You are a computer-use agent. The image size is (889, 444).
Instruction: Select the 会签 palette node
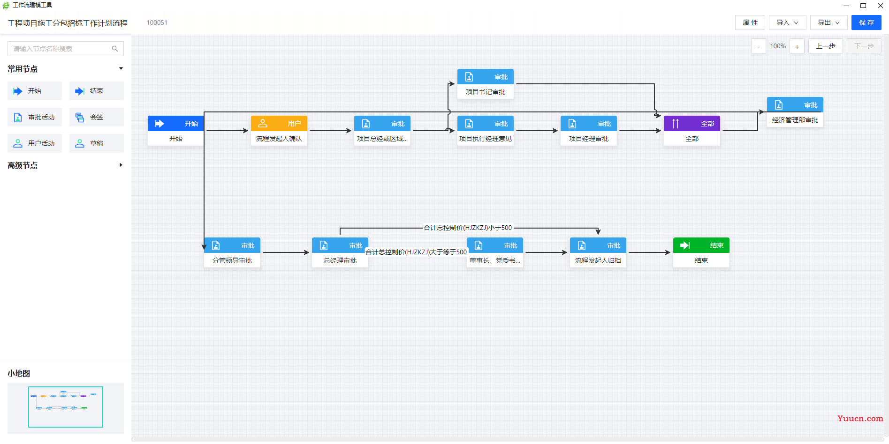coord(97,117)
